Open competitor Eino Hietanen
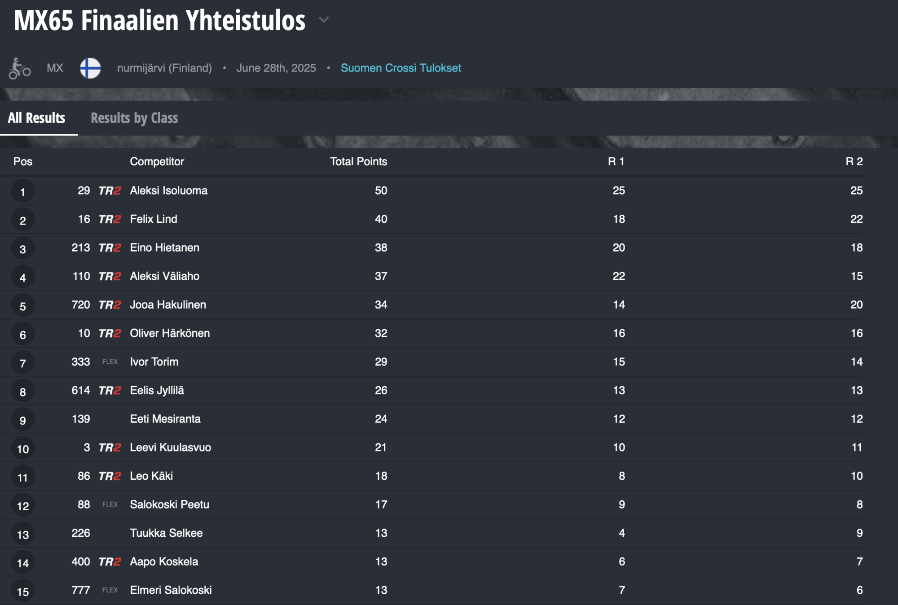The height and width of the screenshot is (605, 898). (x=164, y=247)
